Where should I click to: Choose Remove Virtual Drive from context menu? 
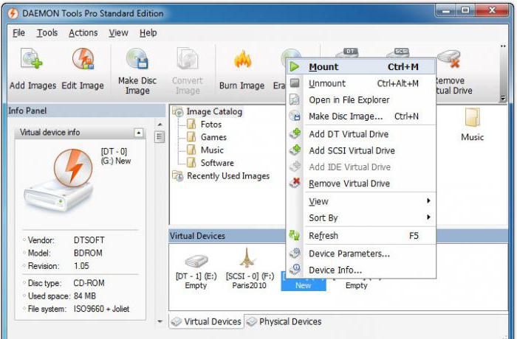pos(361,184)
